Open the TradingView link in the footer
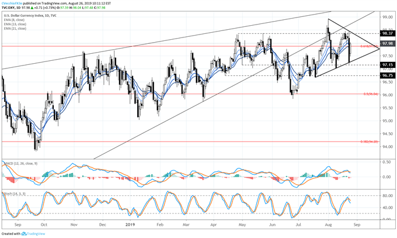The image size is (397, 238). pos(36,234)
